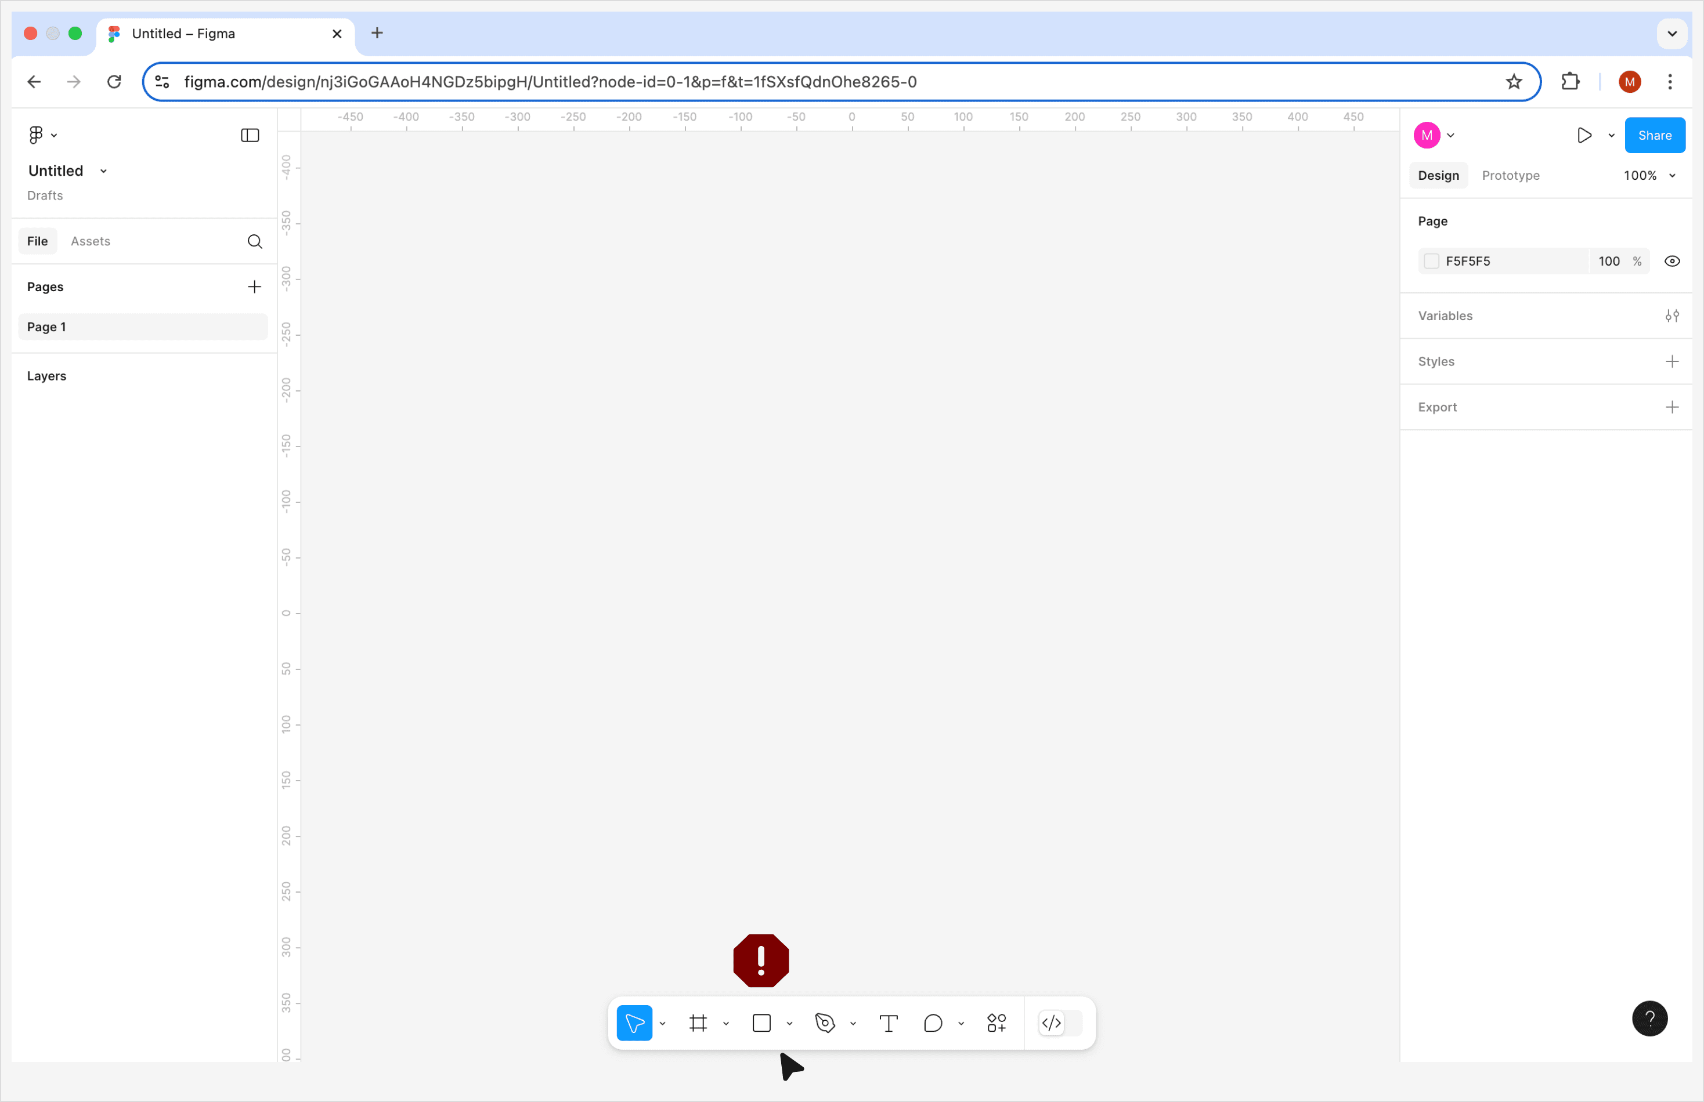Open the Variables settings icon
1704x1102 pixels.
1671,316
